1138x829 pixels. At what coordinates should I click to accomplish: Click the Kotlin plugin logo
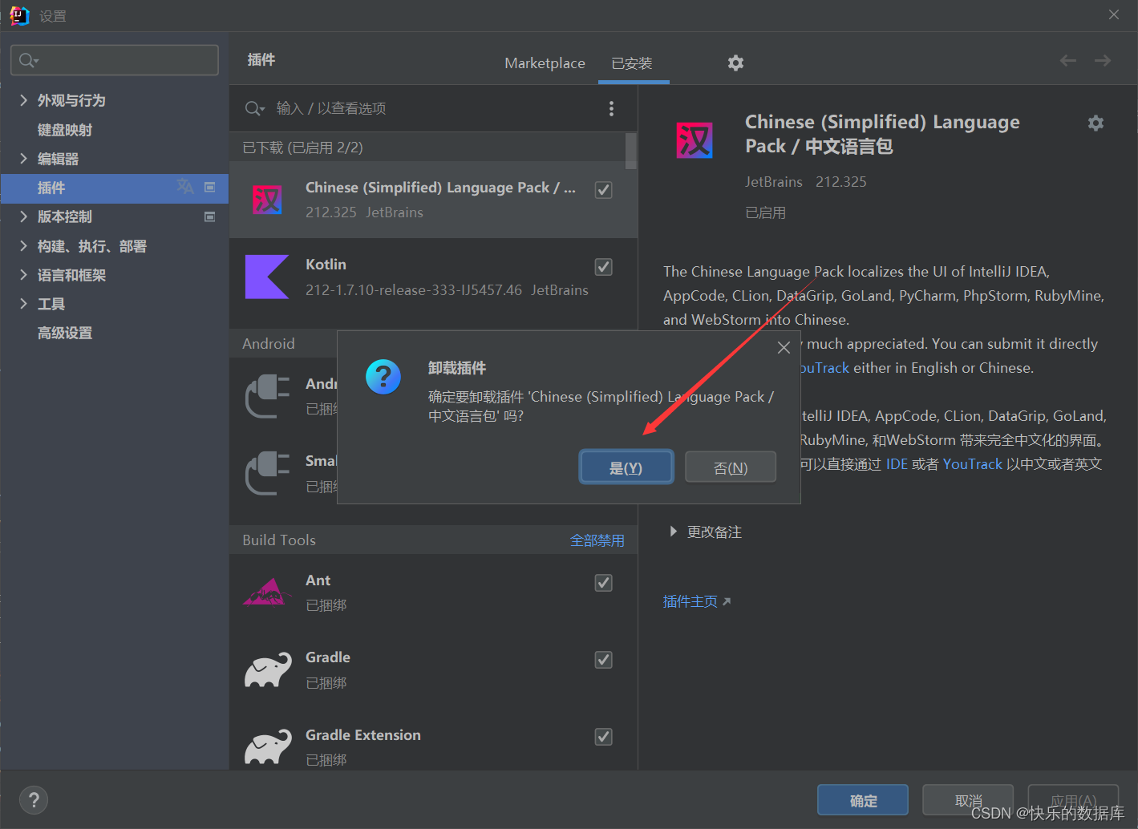(266, 277)
